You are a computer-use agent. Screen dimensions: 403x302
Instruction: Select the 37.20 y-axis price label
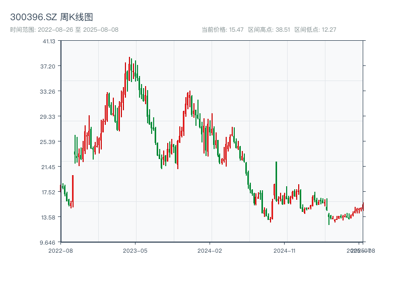49,66
